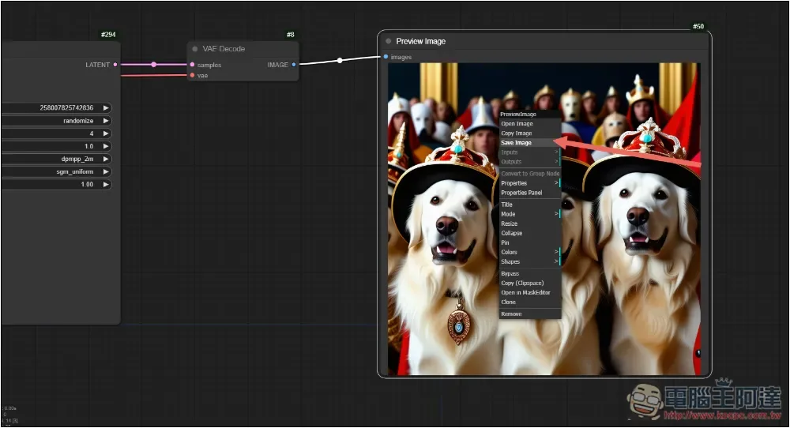Expand the Shapes submenu
This screenshot has width=790, height=428.
tap(530, 262)
